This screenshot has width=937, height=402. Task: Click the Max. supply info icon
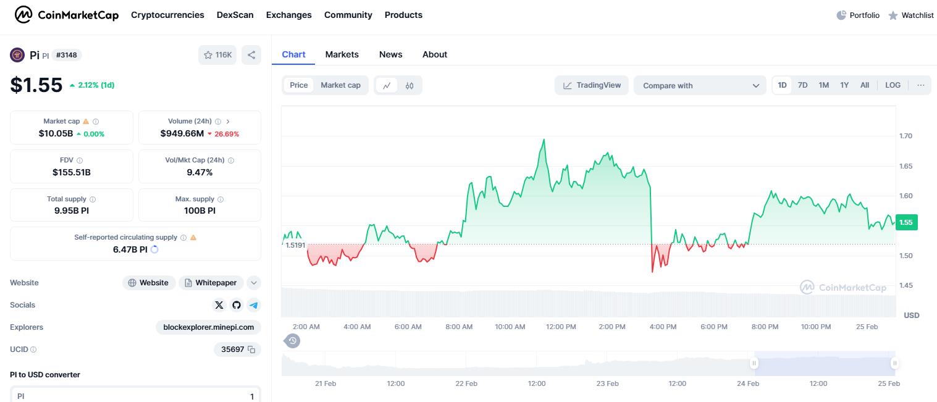tap(221, 199)
